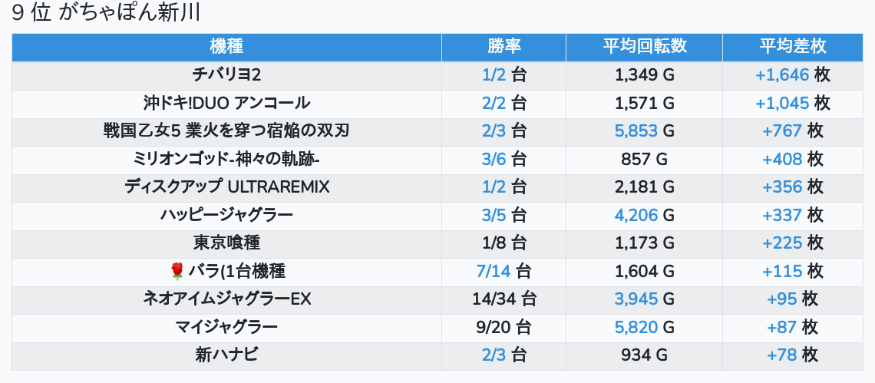Click the rose emoji icon beside バラ
875x383 pixels.
(x=177, y=272)
